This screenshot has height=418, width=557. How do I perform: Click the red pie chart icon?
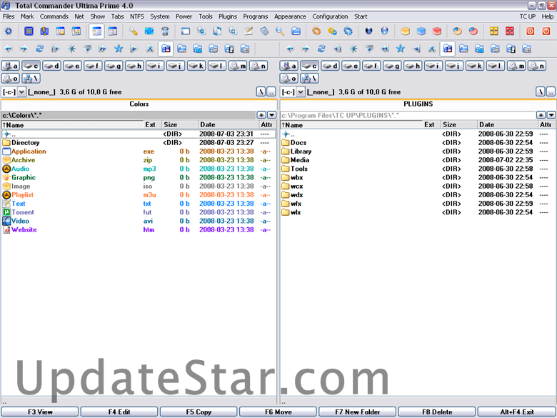(473, 31)
